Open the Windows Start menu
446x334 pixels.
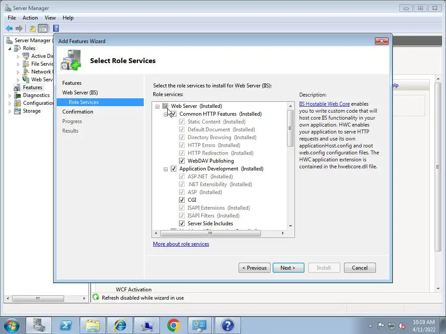point(12,325)
